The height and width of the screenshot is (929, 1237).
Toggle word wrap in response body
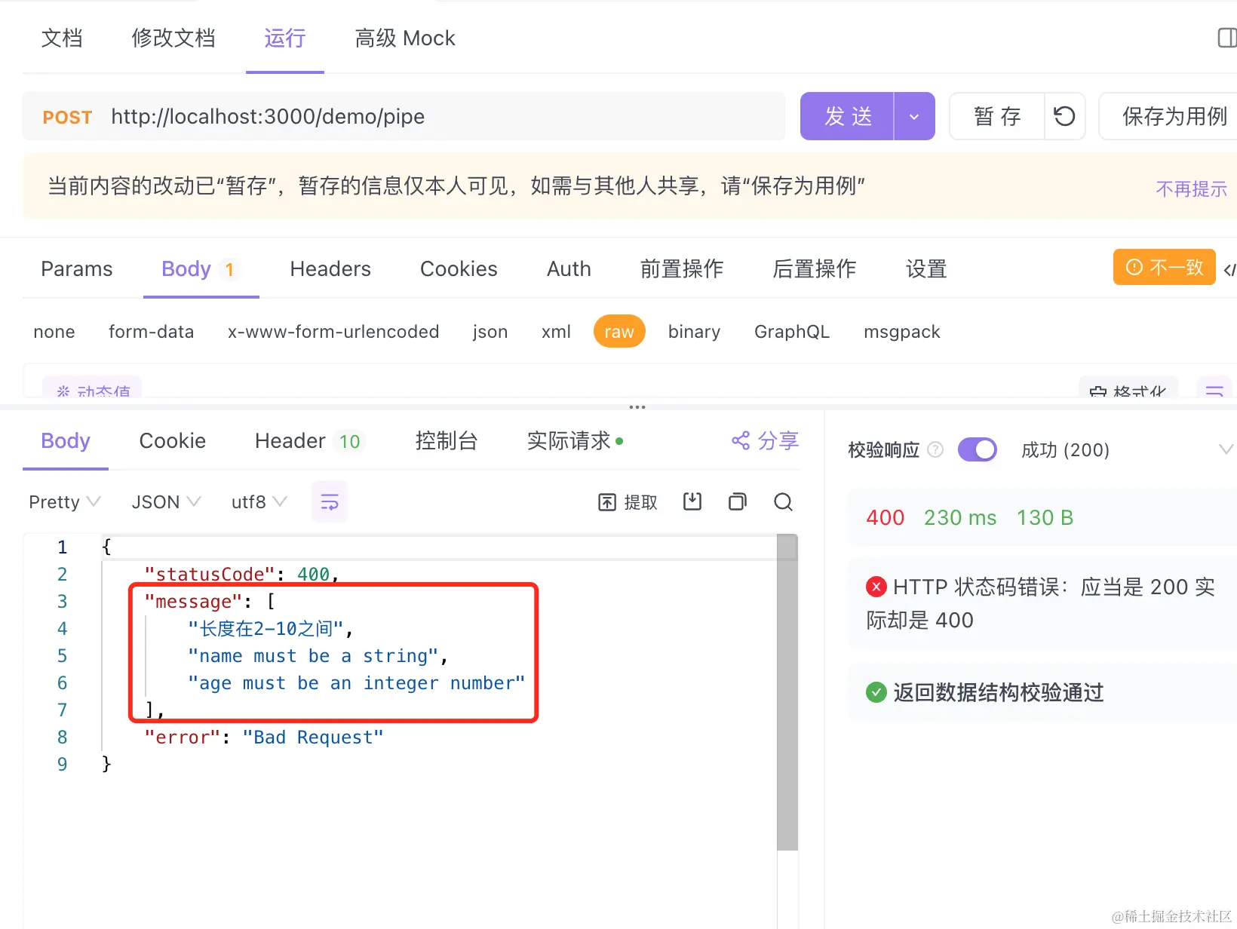coord(330,502)
